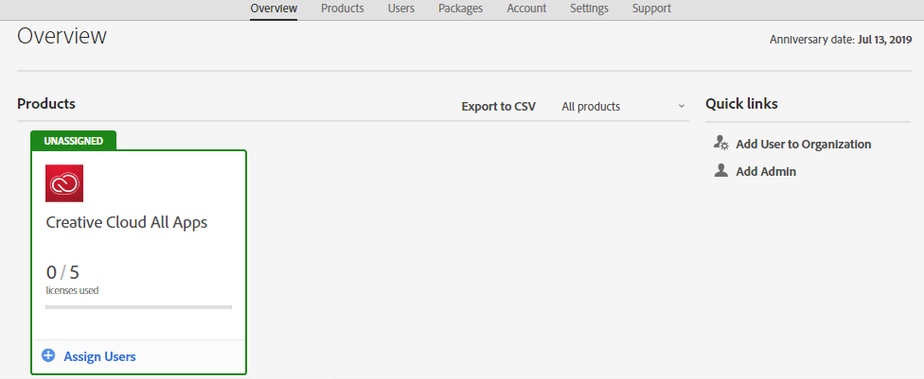Viewport: 924px width, 379px height.
Task: Click Export to CSV
Action: pos(499,107)
